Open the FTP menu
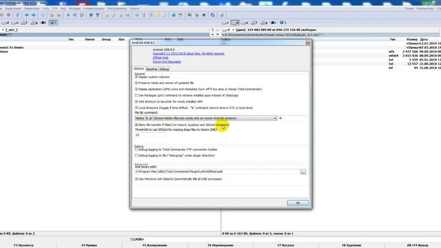The width and height of the screenshot is (441, 248). pyautogui.click(x=55, y=9)
